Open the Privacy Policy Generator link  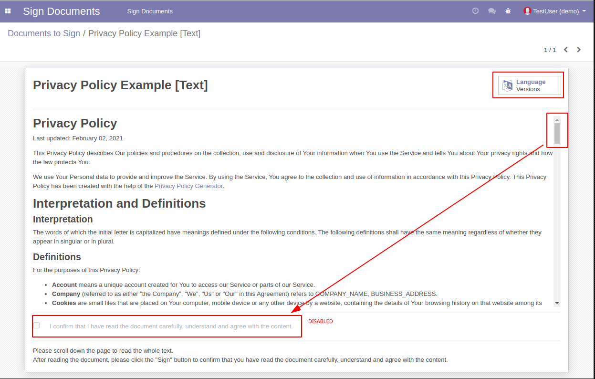click(x=188, y=186)
